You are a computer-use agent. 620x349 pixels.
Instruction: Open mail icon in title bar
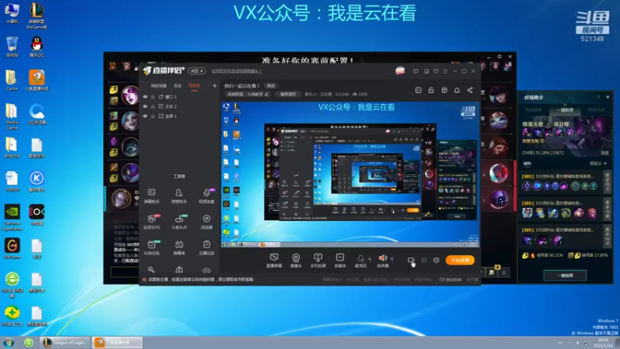(x=426, y=71)
